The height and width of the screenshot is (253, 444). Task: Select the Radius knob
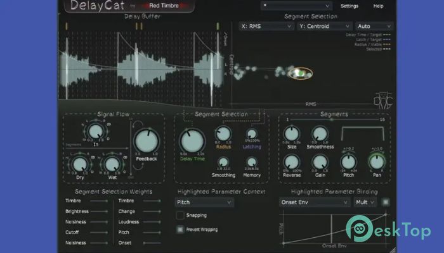[x=223, y=133]
